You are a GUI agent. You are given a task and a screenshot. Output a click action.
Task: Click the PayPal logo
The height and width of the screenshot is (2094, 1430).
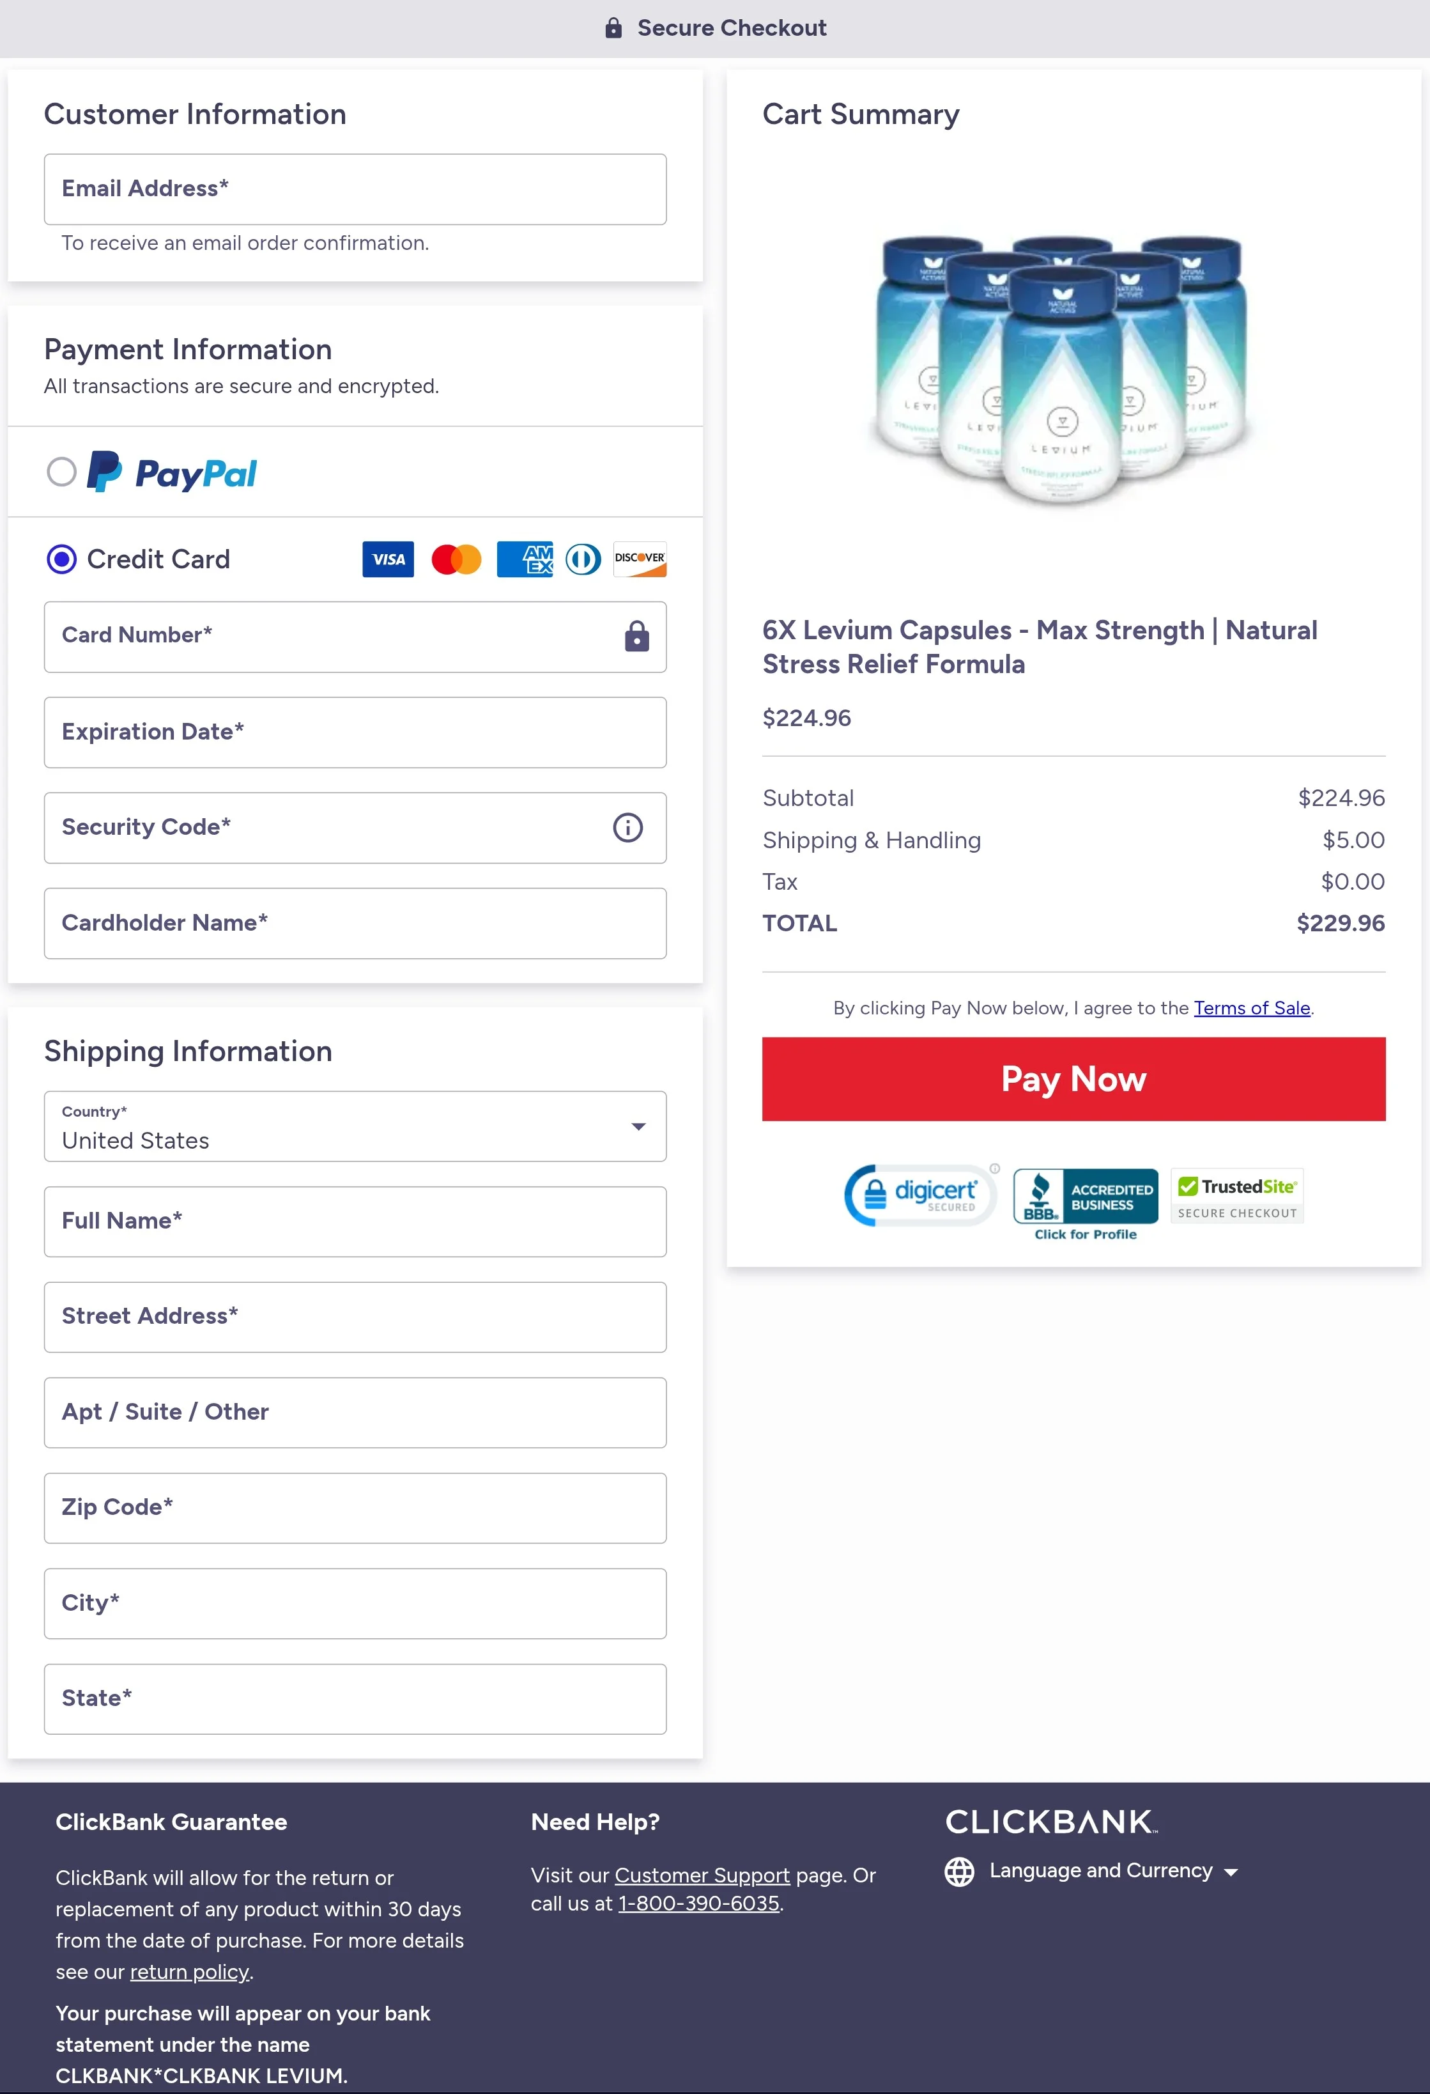(172, 472)
